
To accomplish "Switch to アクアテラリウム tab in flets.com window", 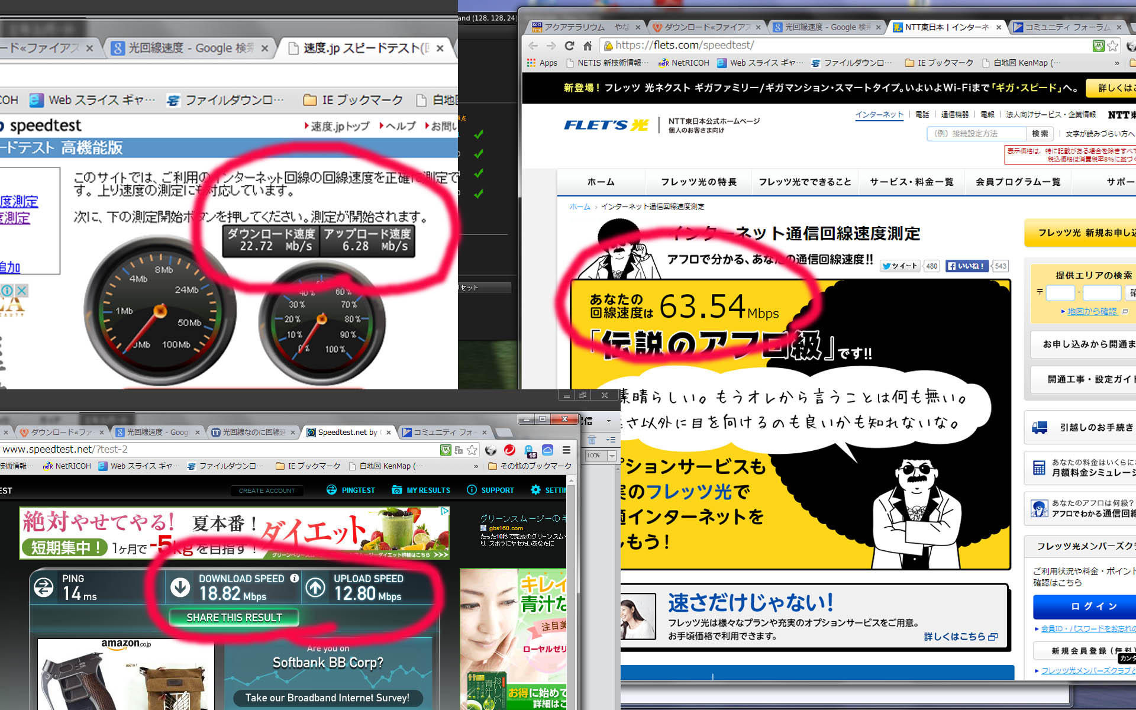I will click(x=586, y=27).
